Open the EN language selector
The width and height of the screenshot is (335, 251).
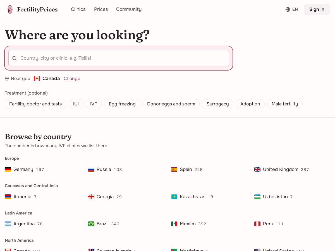coord(291,9)
